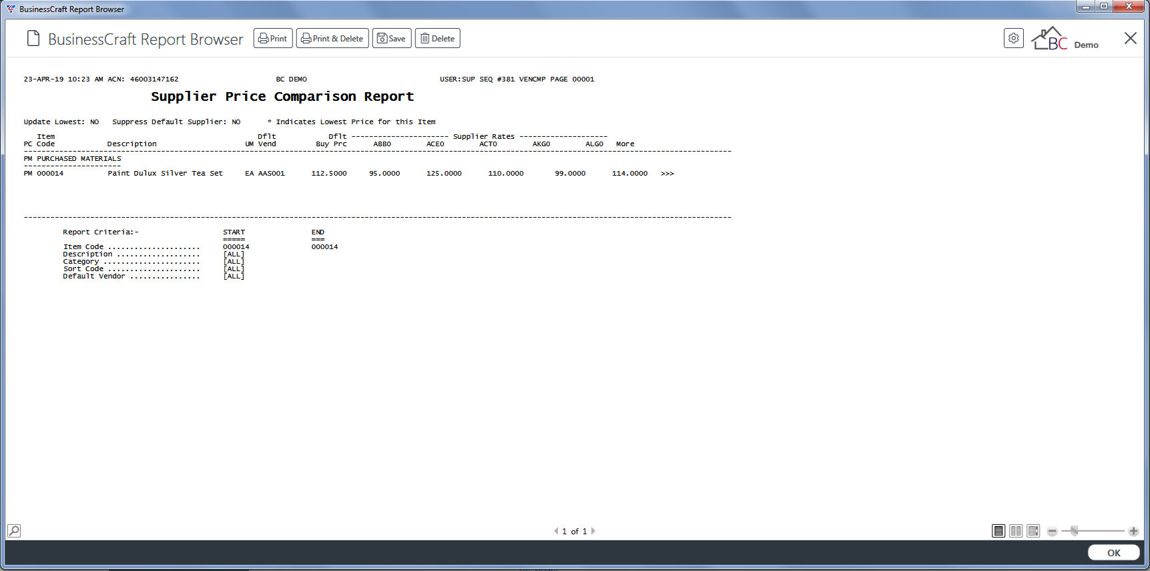1150x571 pixels.
Task: Click the '1 of 1' page indicator
Action: point(575,532)
